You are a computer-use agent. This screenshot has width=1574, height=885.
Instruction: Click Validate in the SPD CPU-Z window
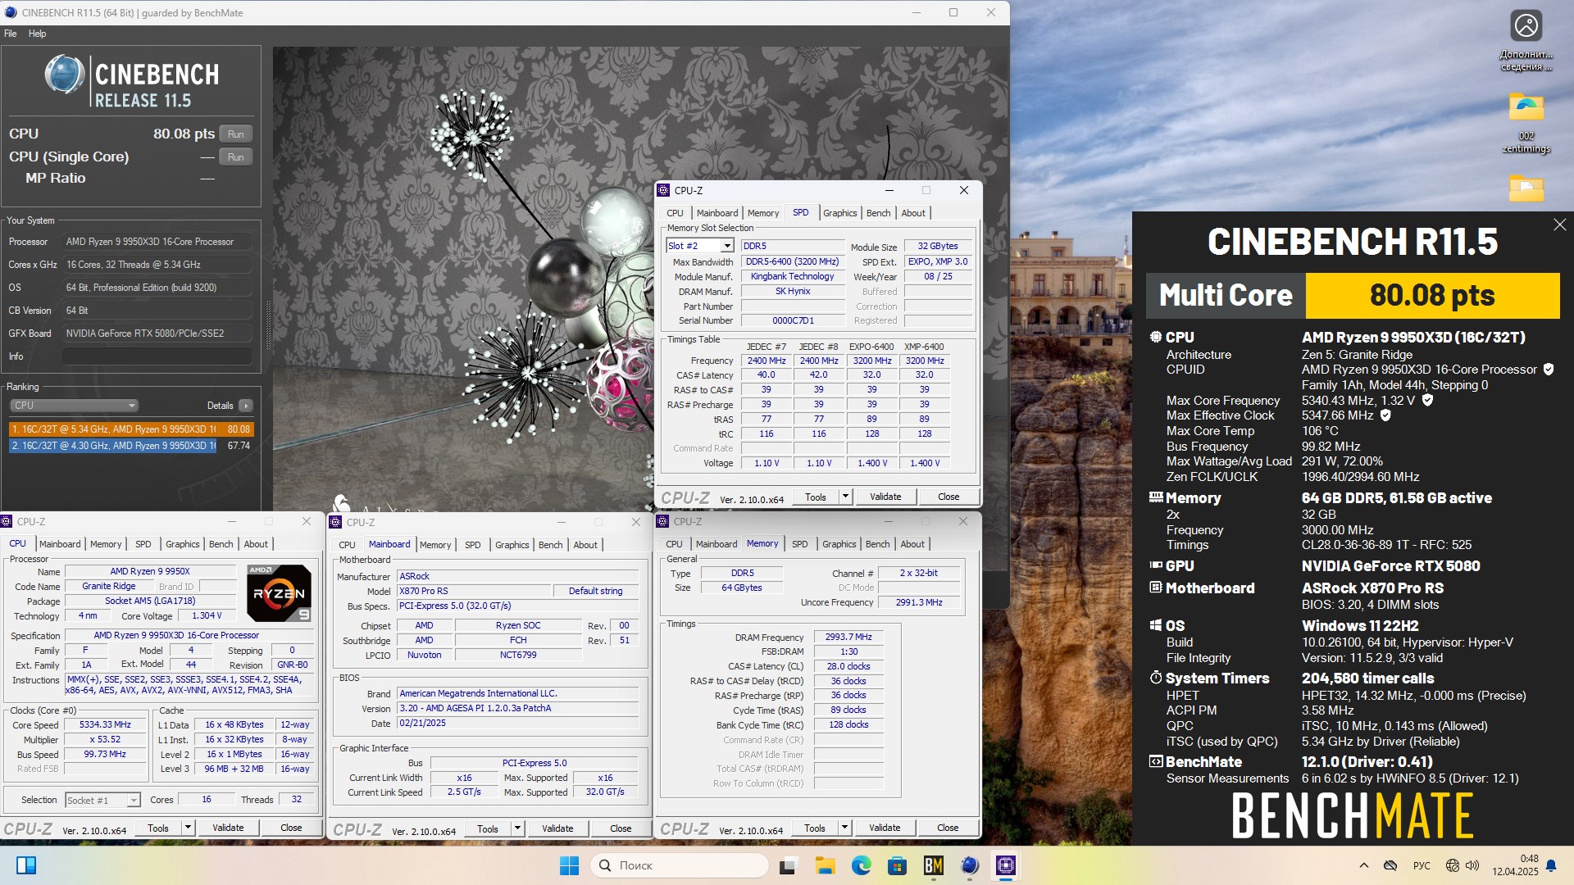pyautogui.click(x=885, y=497)
